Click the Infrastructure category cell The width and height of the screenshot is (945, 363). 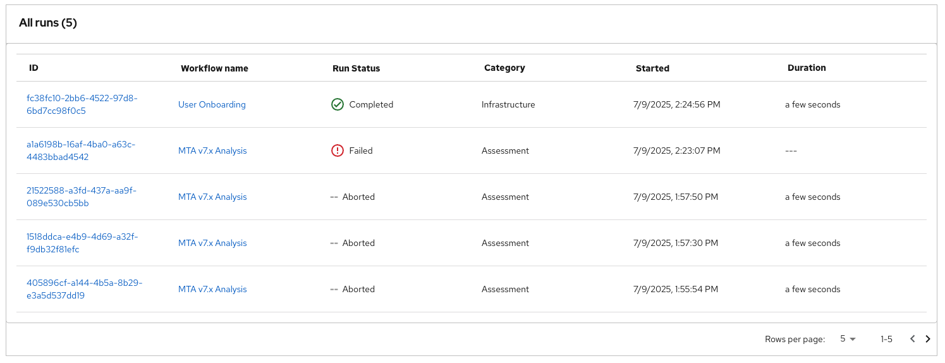(508, 104)
